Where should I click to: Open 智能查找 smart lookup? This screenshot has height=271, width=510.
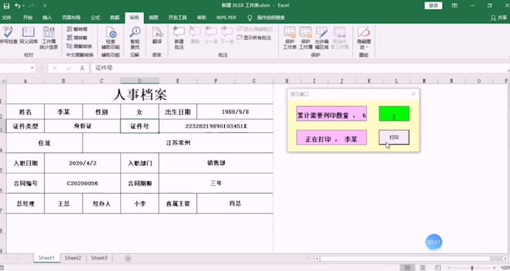coord(135,38)
